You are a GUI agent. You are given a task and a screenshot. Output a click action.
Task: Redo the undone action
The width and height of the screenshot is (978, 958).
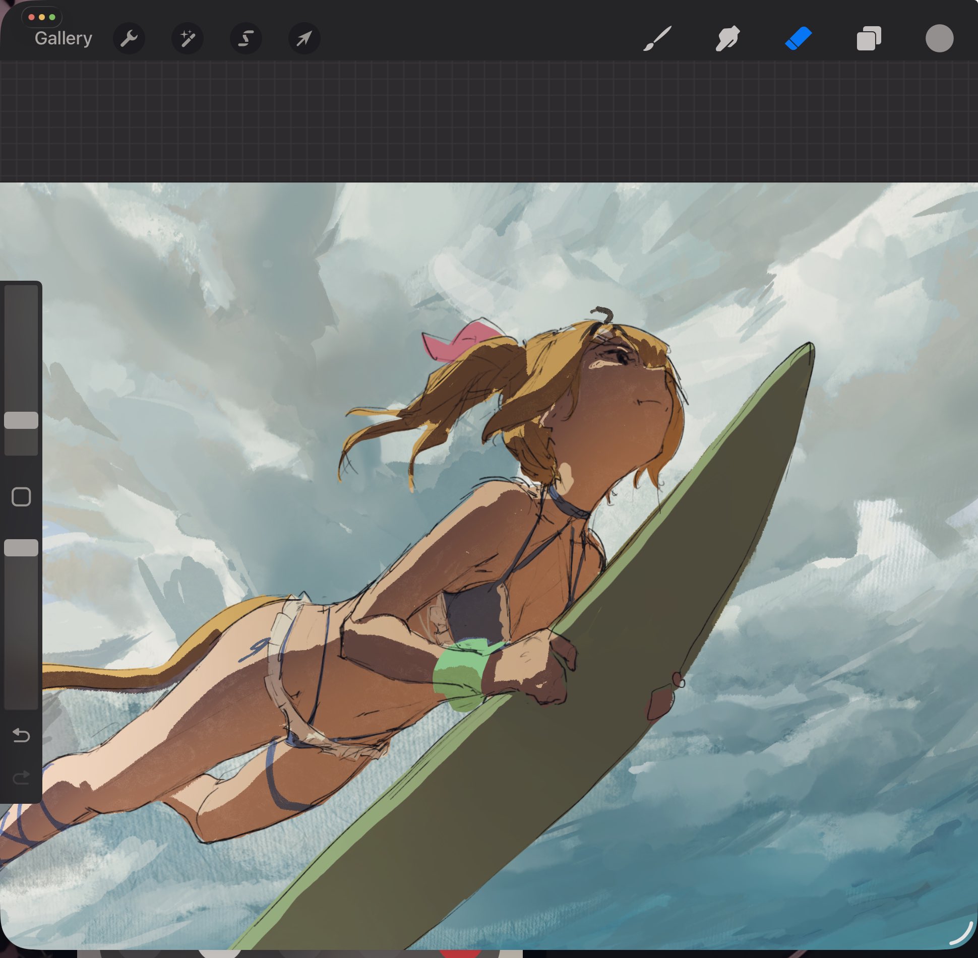(x=21, y=778)
